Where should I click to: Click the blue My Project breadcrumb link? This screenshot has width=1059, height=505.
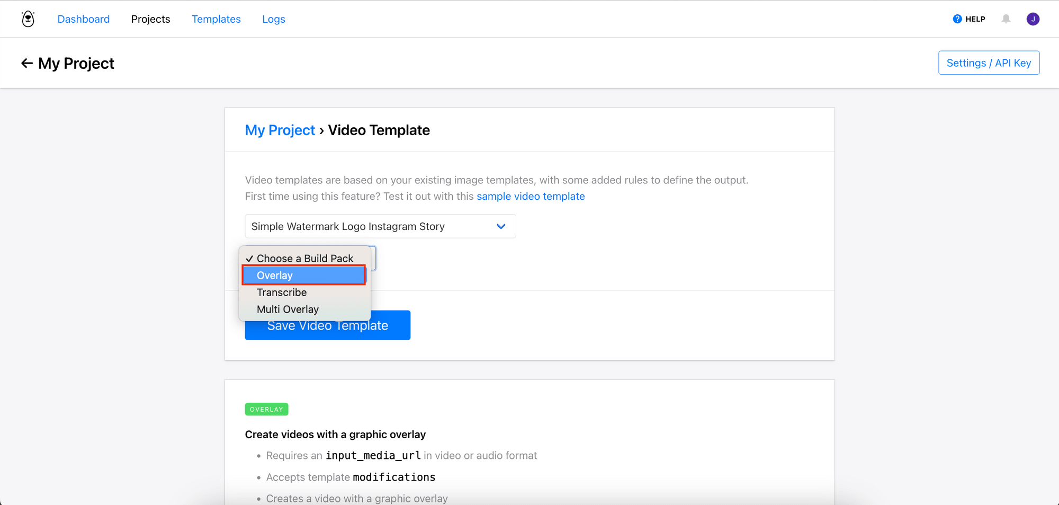click(280, 130)
